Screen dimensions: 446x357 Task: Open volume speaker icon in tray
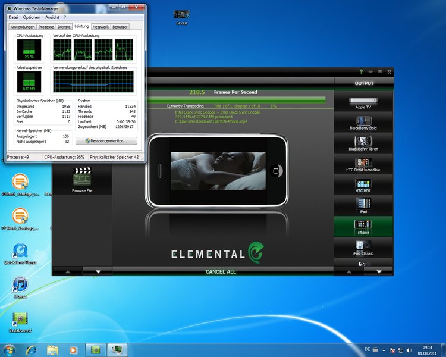409,350
